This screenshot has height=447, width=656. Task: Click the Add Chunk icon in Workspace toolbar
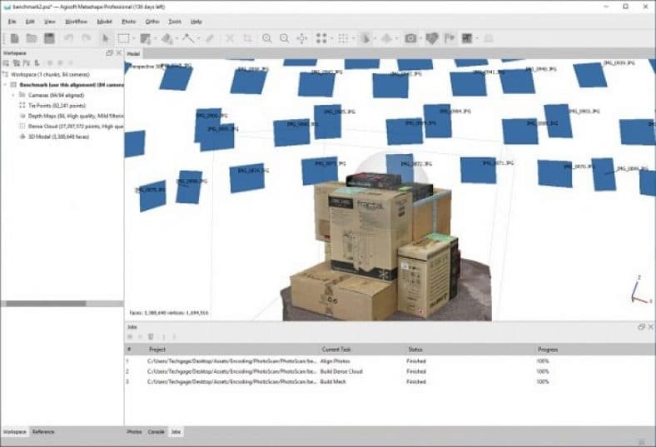[6, 63]
